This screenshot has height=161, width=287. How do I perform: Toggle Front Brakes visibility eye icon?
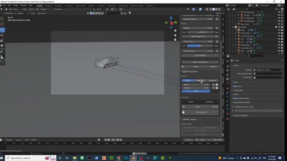(279, 33)
